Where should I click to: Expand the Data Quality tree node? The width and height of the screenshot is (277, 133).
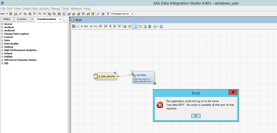[x=2, y=43]
